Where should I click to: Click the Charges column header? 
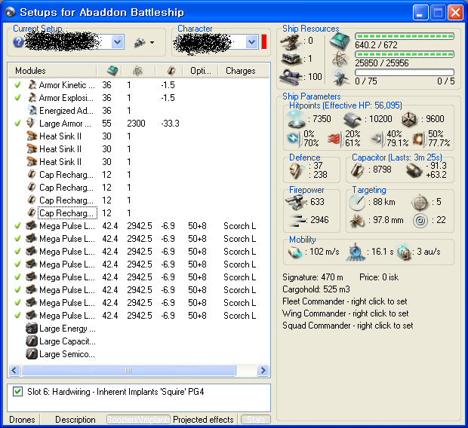240,71
